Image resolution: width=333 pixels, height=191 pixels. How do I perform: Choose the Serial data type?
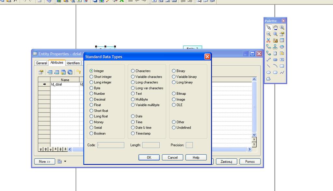pos(96,128)
